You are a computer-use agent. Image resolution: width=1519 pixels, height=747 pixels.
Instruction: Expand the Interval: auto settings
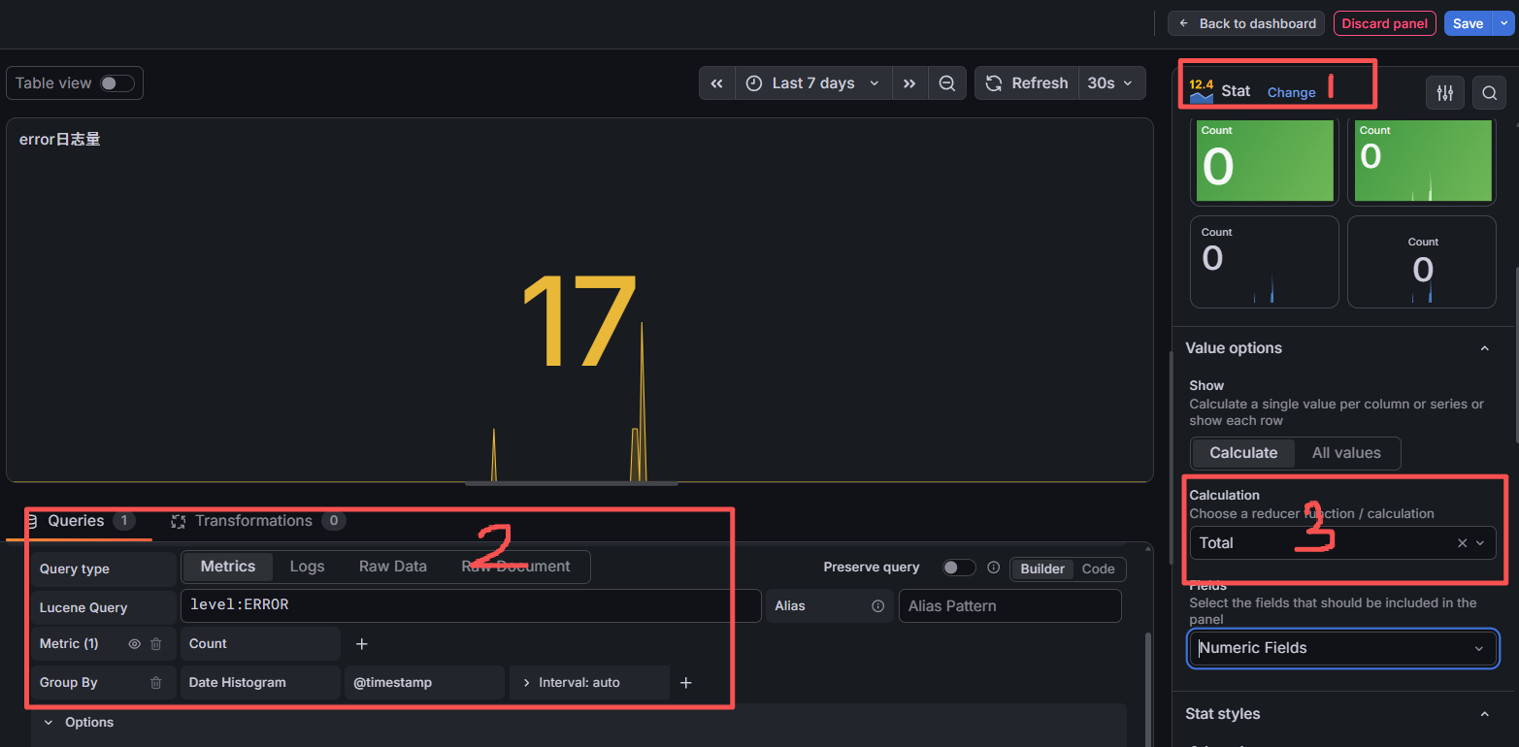[x=589, y=683]
